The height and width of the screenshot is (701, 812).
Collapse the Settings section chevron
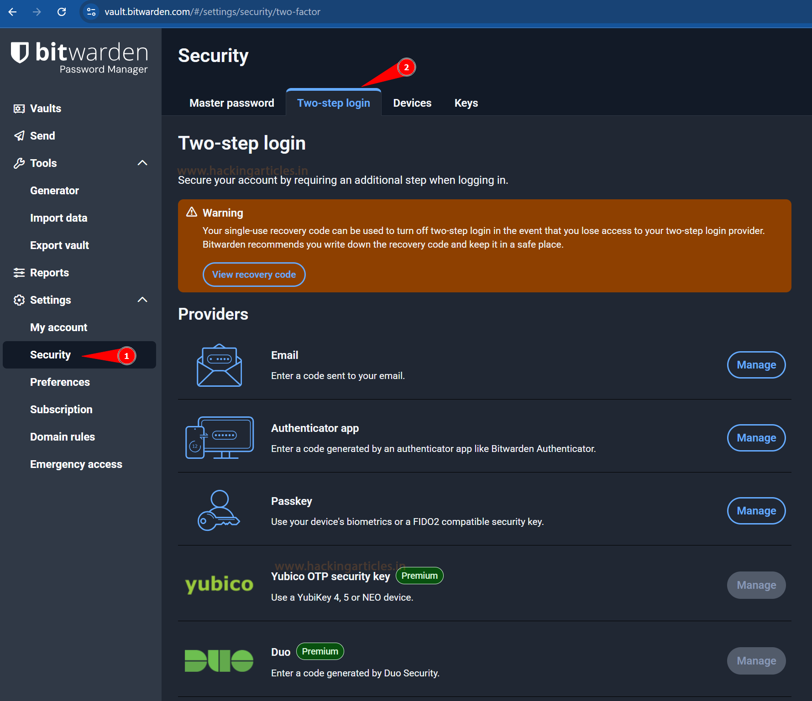pos(142,300)
